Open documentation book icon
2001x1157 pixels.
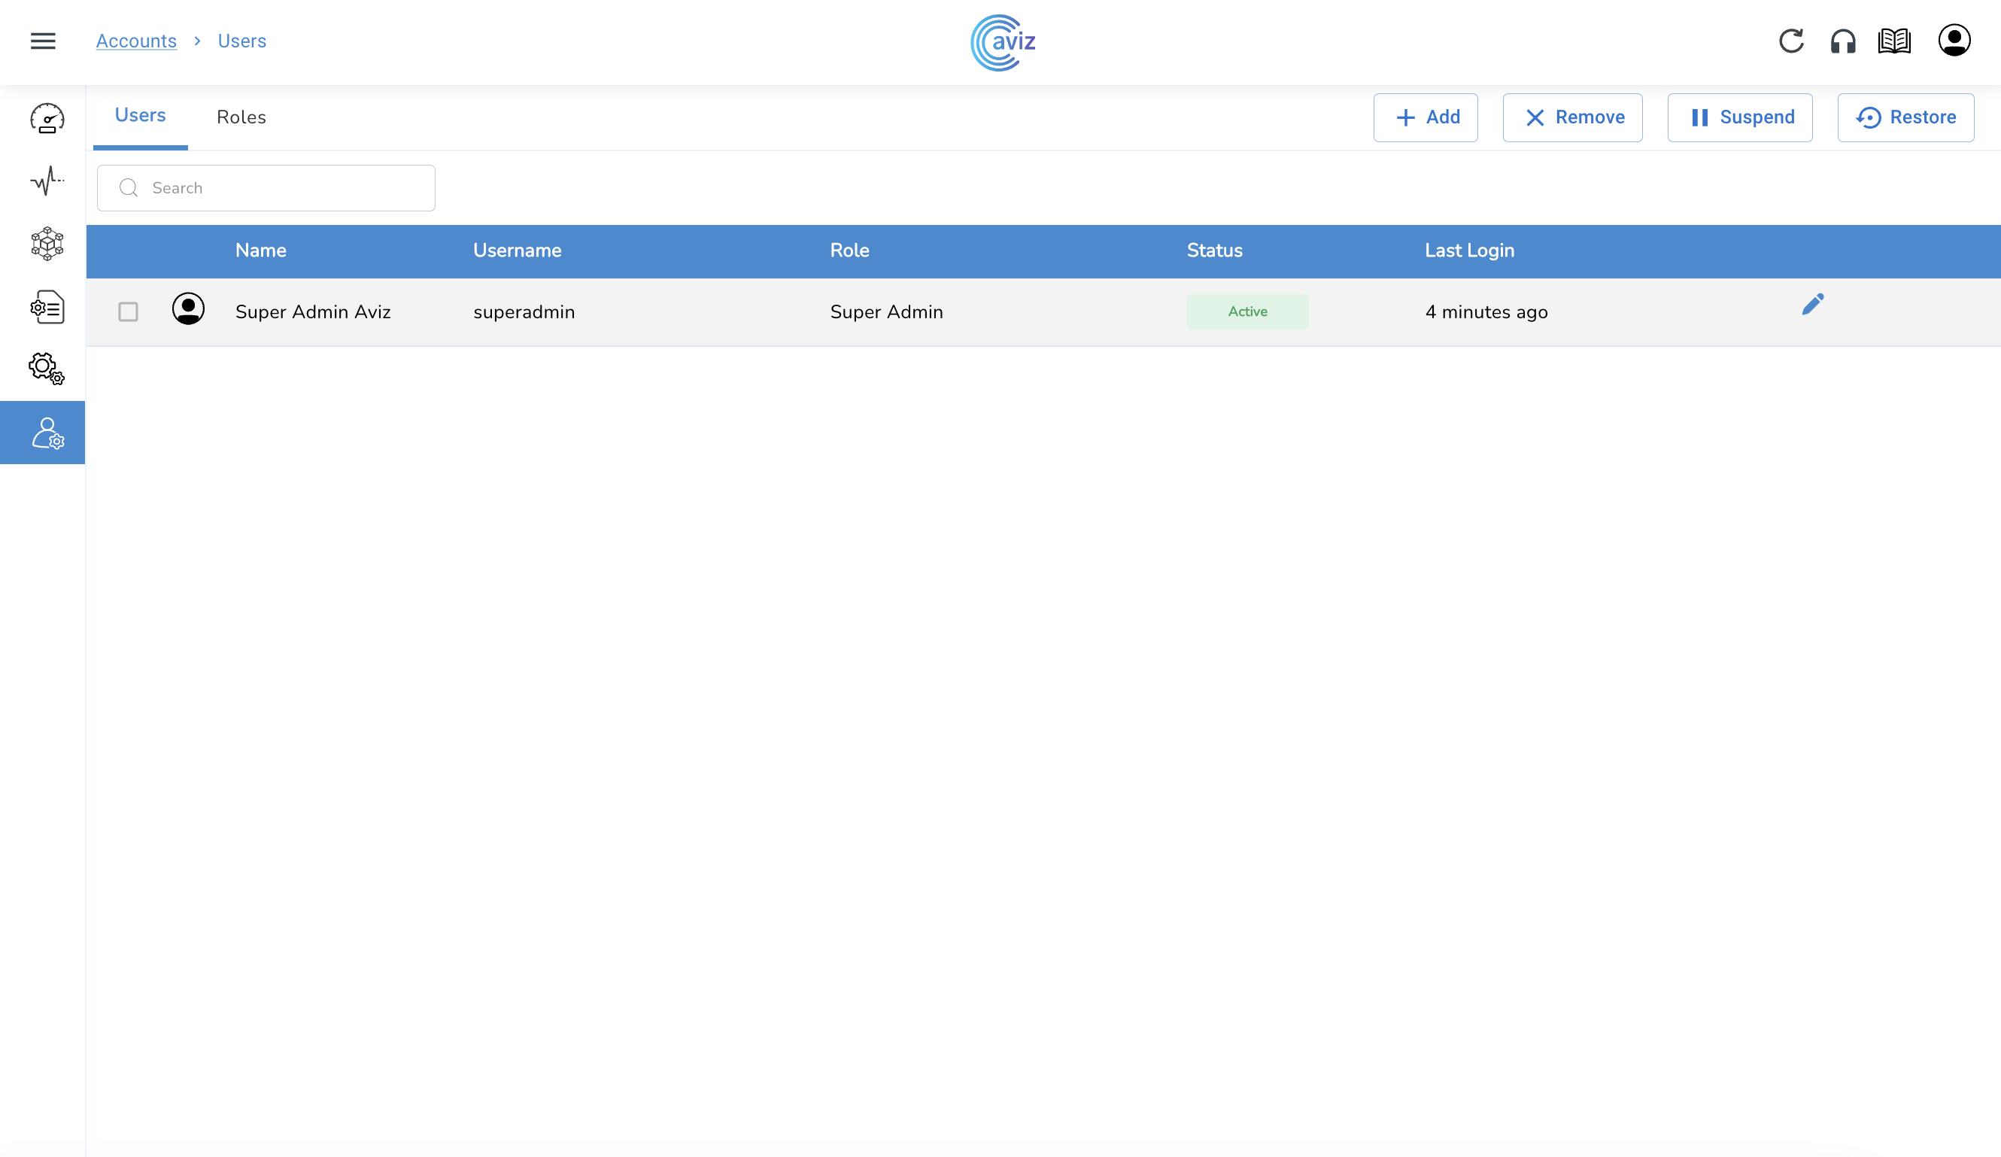tap(1894, 41)
